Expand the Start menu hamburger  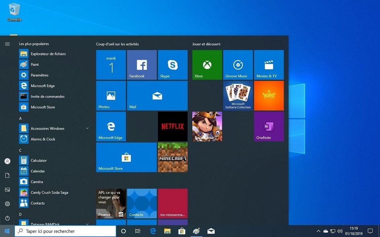click(x=7, y=44)
